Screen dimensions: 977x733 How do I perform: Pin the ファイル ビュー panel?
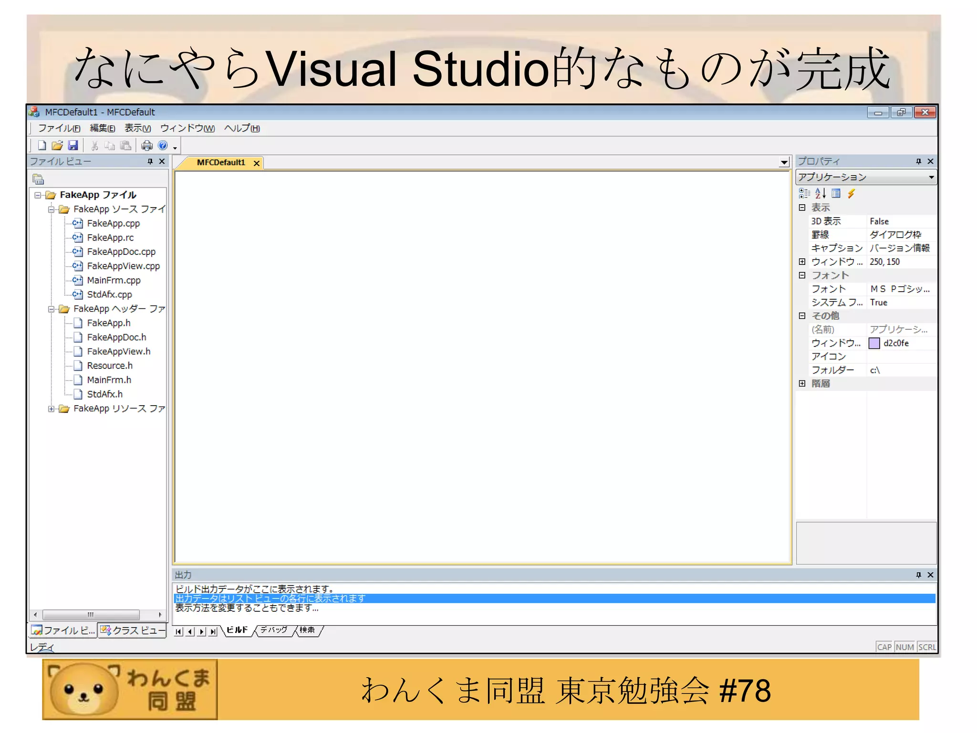pos(150,161)
